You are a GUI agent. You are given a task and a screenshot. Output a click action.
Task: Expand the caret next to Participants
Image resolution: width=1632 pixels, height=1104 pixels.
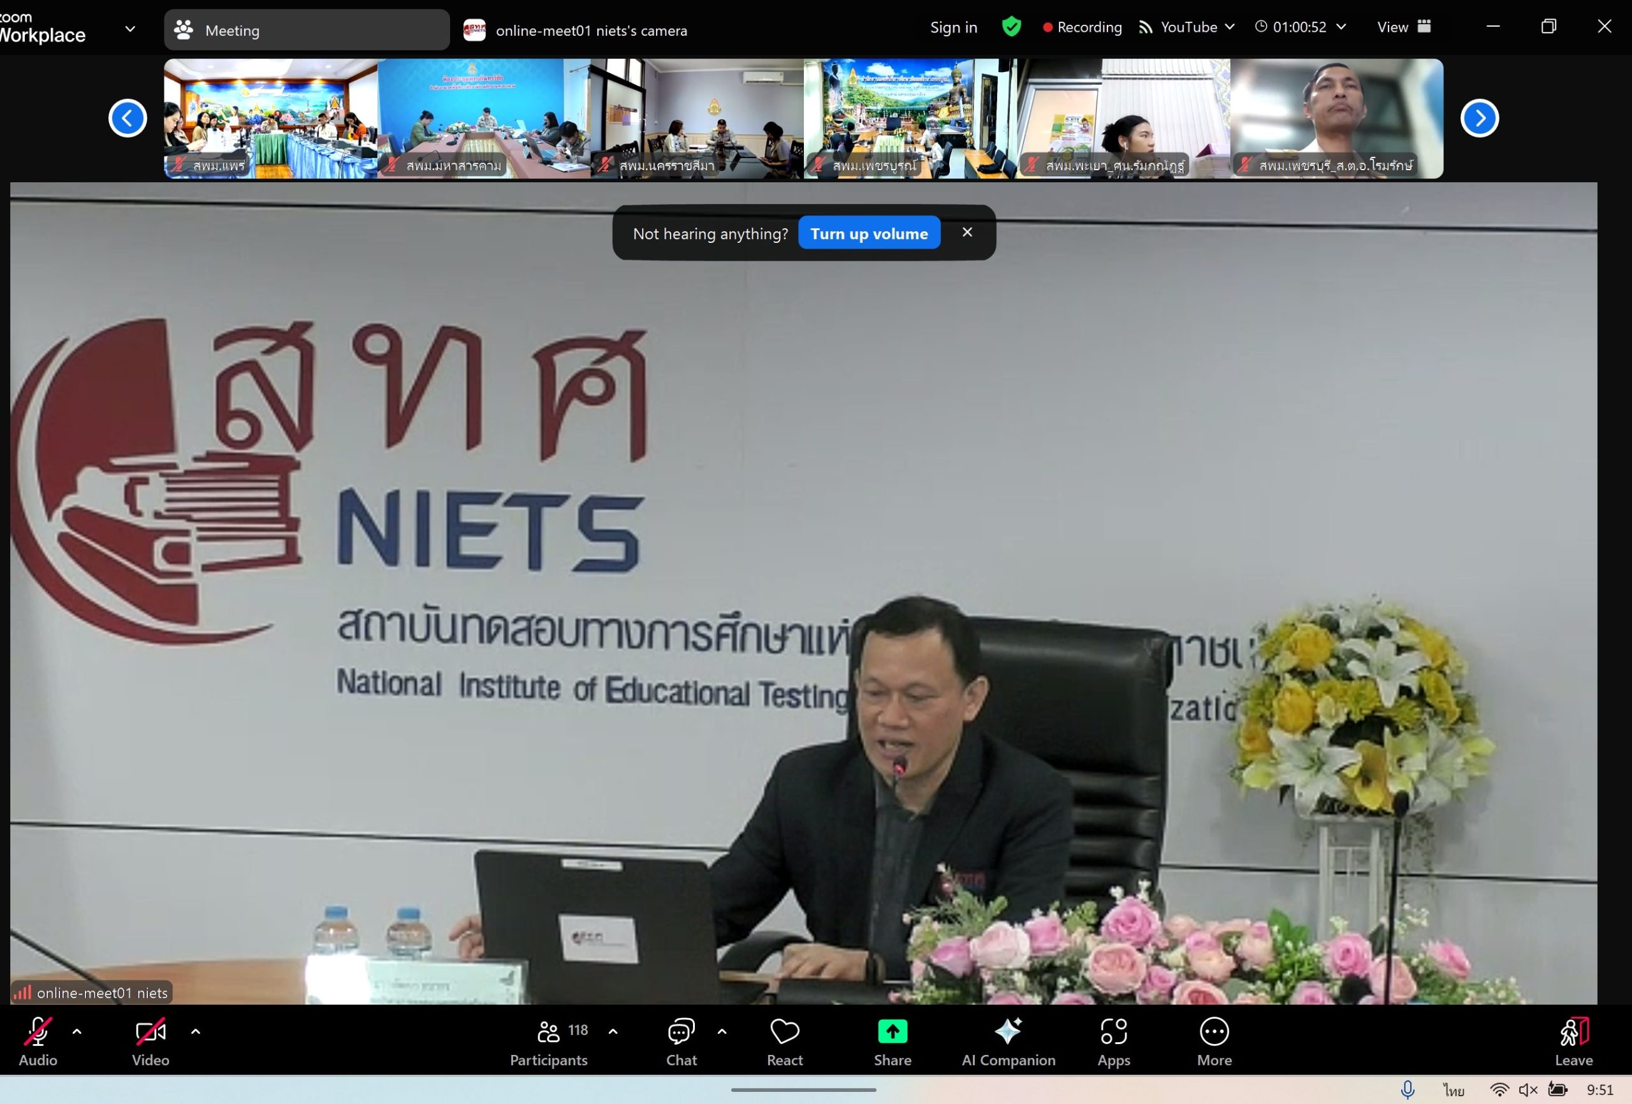click(x=613, y=1032)
